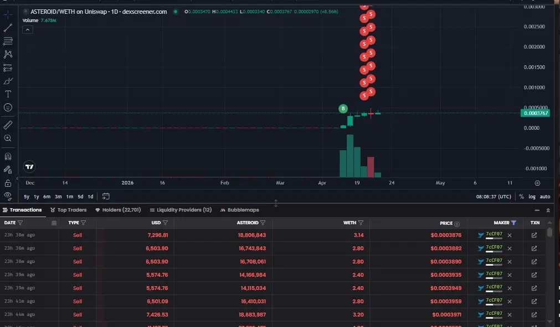Open the DATE column filter
This screenshot has width=560, height=327.
coord(20,223)
